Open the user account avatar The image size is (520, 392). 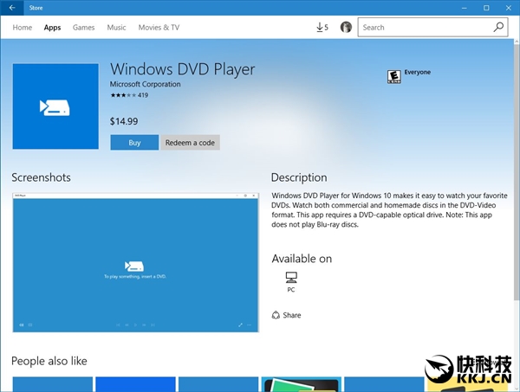point(346,27)
